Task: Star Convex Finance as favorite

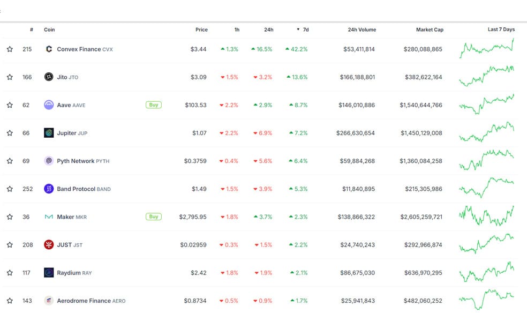Action: click(10, 49)
